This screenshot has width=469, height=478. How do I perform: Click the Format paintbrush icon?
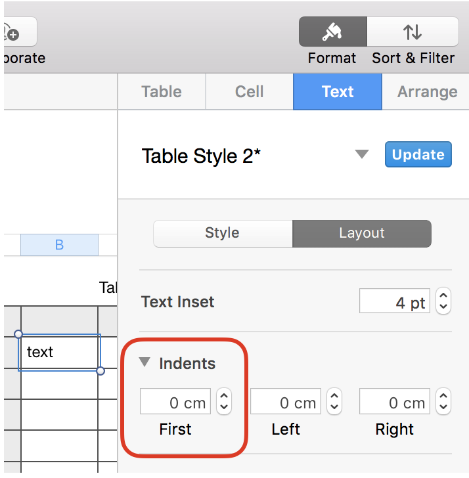tap(332, 32)
